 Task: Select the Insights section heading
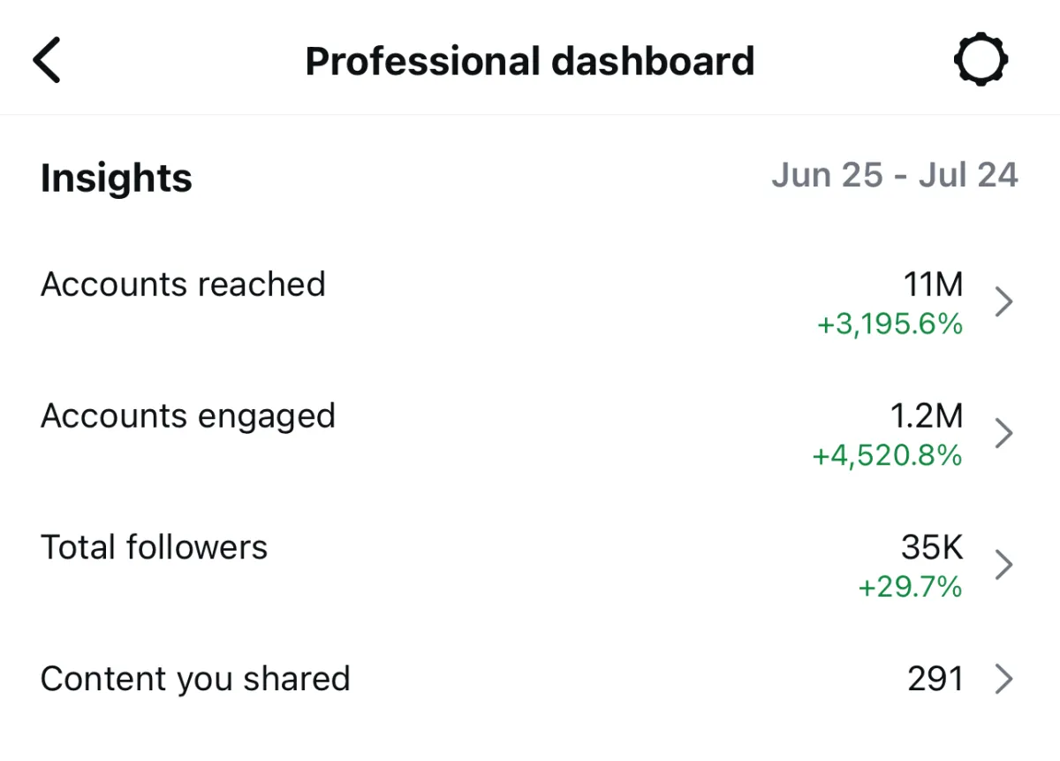(x=117, y=178)
